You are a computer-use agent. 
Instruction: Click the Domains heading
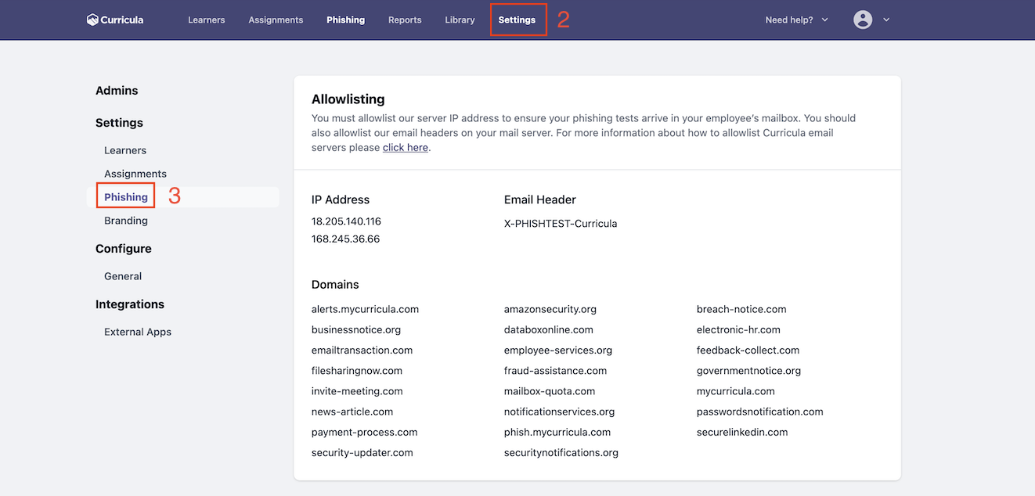point(335,285)
